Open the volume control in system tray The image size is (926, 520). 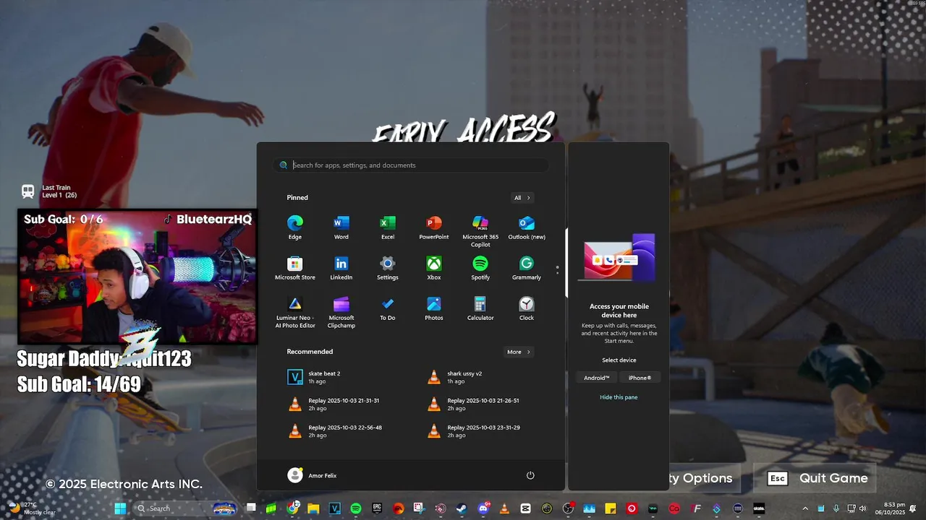(x=862, y=508)
